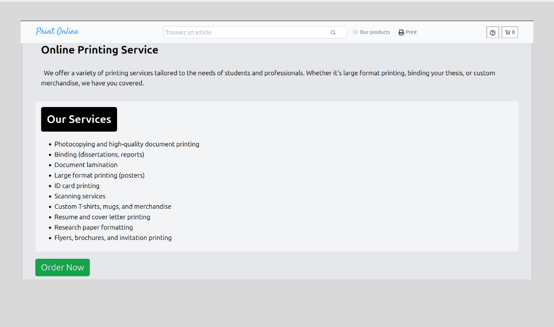Click Resume and cover letter printing entry
This screenshot has height=327, width=554.
coord(102,217)
